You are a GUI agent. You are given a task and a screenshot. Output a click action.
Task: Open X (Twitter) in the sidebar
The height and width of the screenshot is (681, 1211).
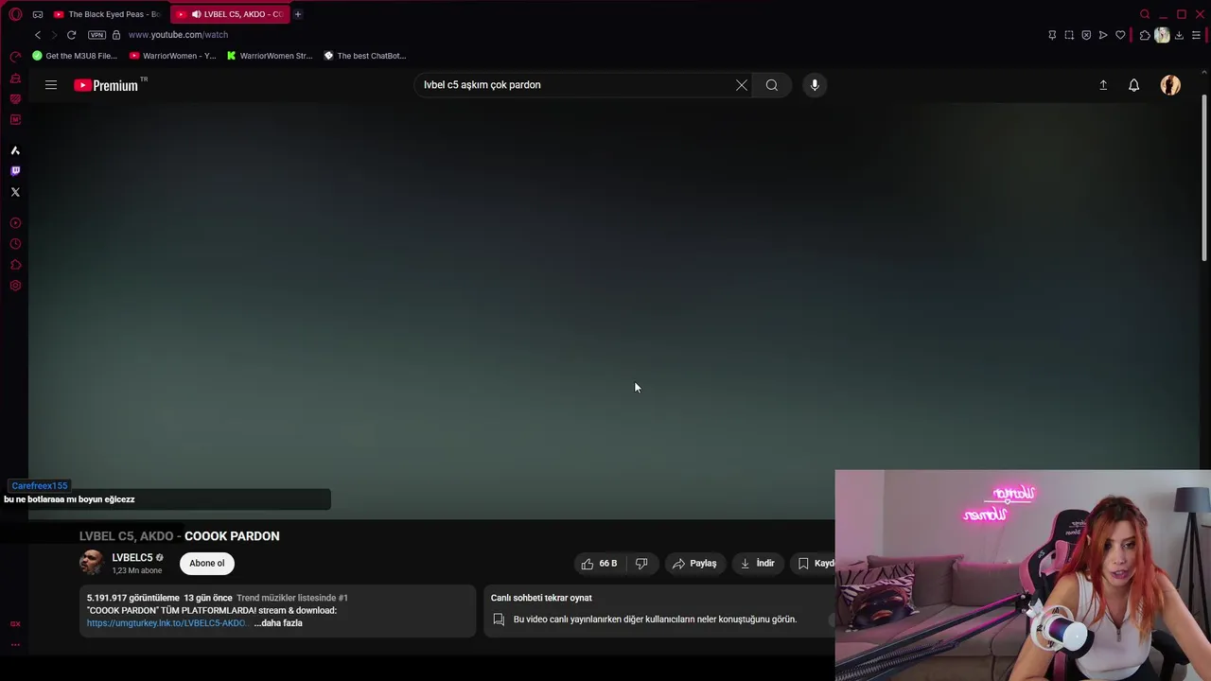(x=15, y=192)
